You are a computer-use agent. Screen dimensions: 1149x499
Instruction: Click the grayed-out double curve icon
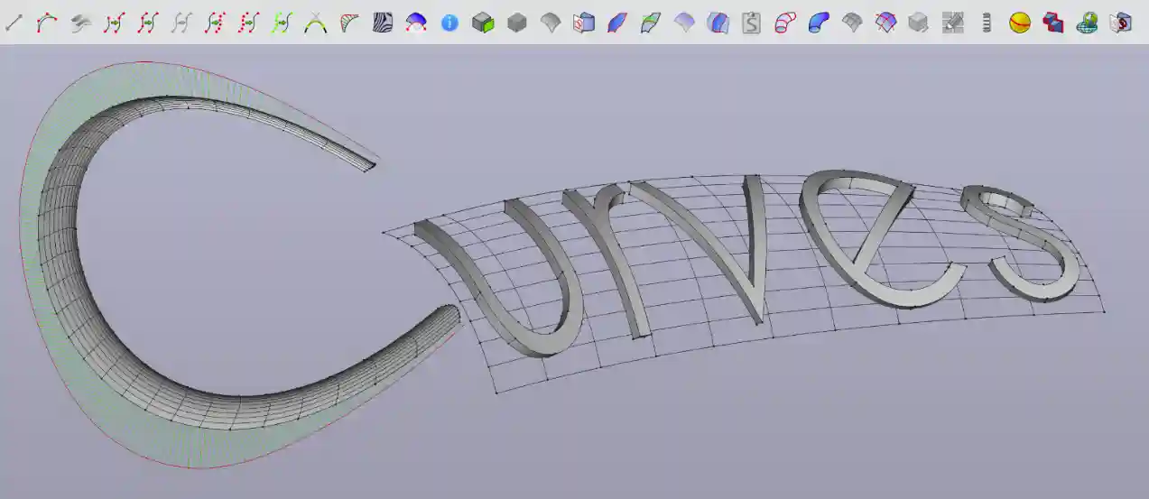click(x=181, y=23)
